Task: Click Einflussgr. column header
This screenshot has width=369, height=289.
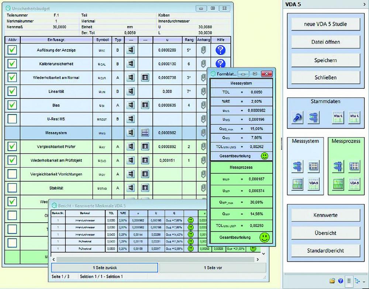Action: coord(56,40)
